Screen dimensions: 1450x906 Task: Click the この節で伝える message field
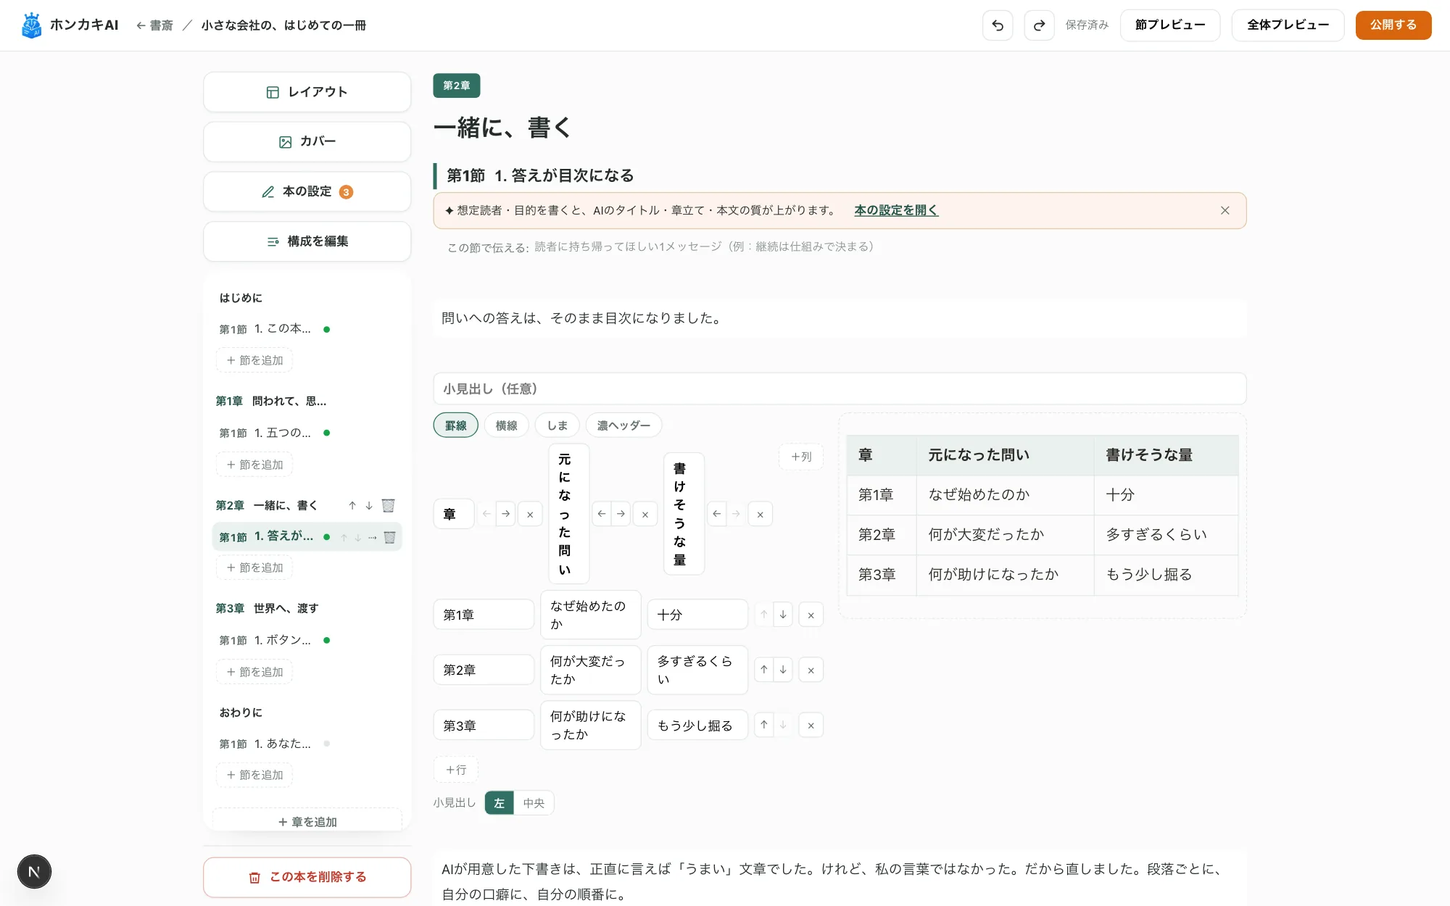[x=889, y=247]
